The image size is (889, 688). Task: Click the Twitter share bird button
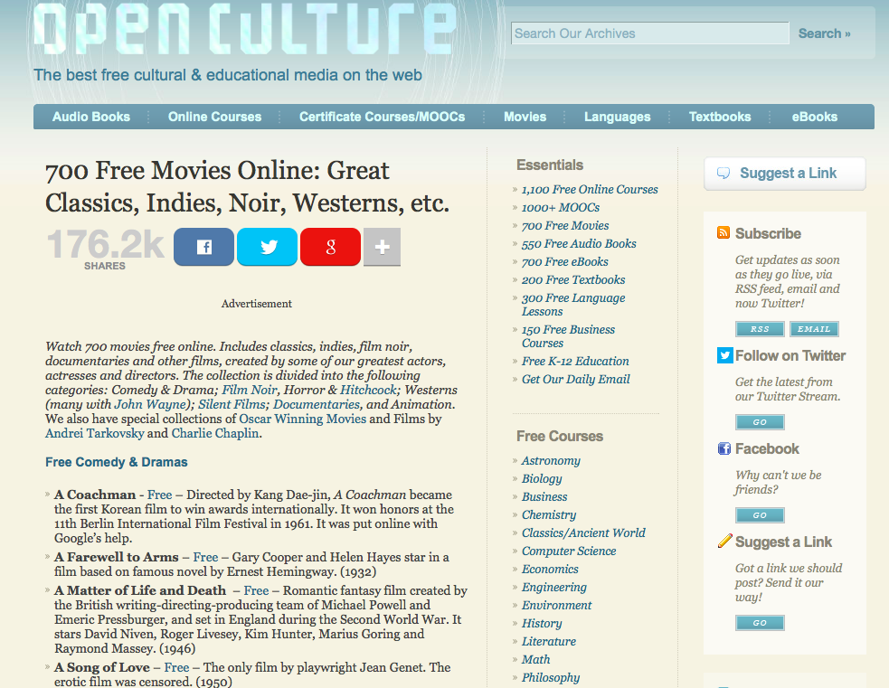pos(268,247)
